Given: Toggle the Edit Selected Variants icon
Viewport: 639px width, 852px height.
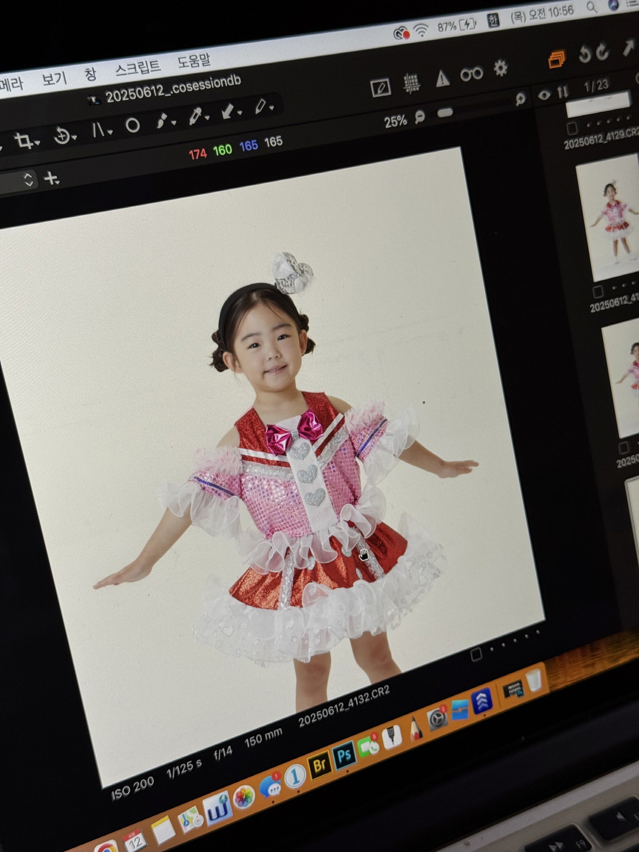Looking at the screenshot, I should (x=380, y=88).
